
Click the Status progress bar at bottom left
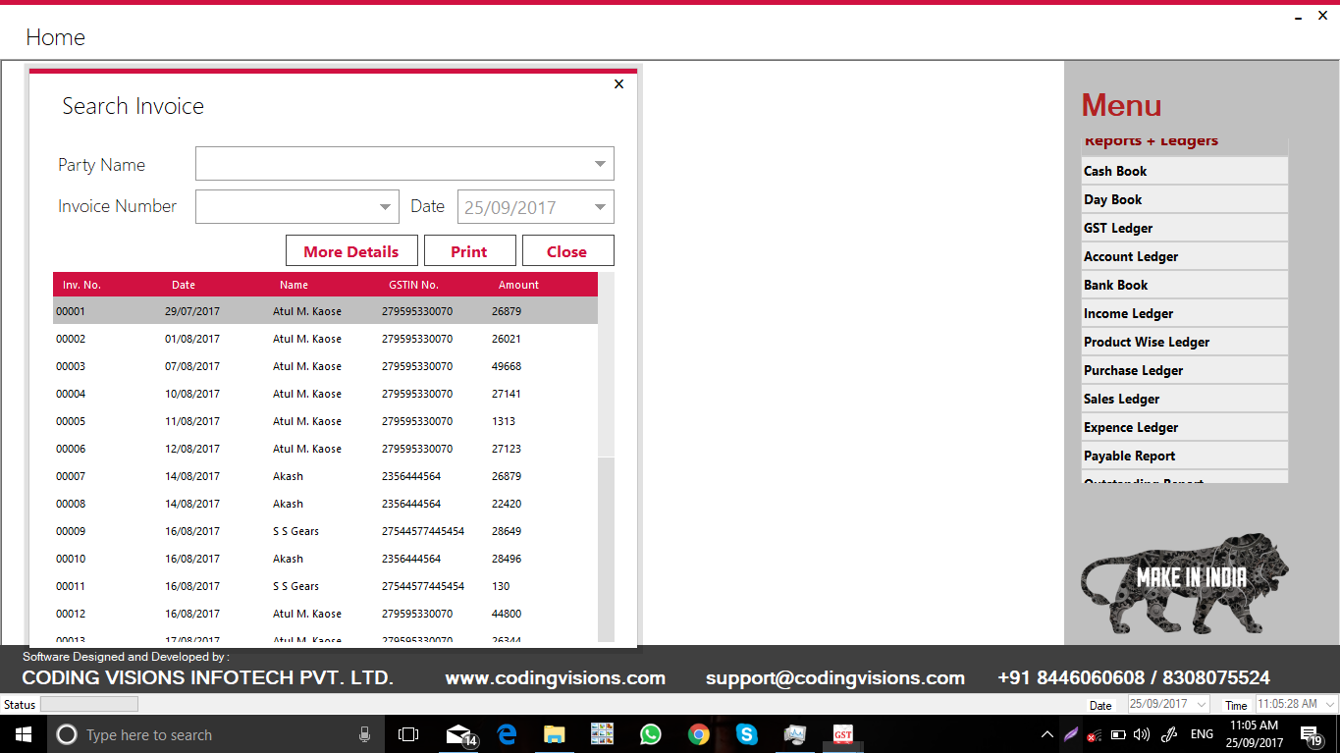pyautogui.click(x=88, y=703)
